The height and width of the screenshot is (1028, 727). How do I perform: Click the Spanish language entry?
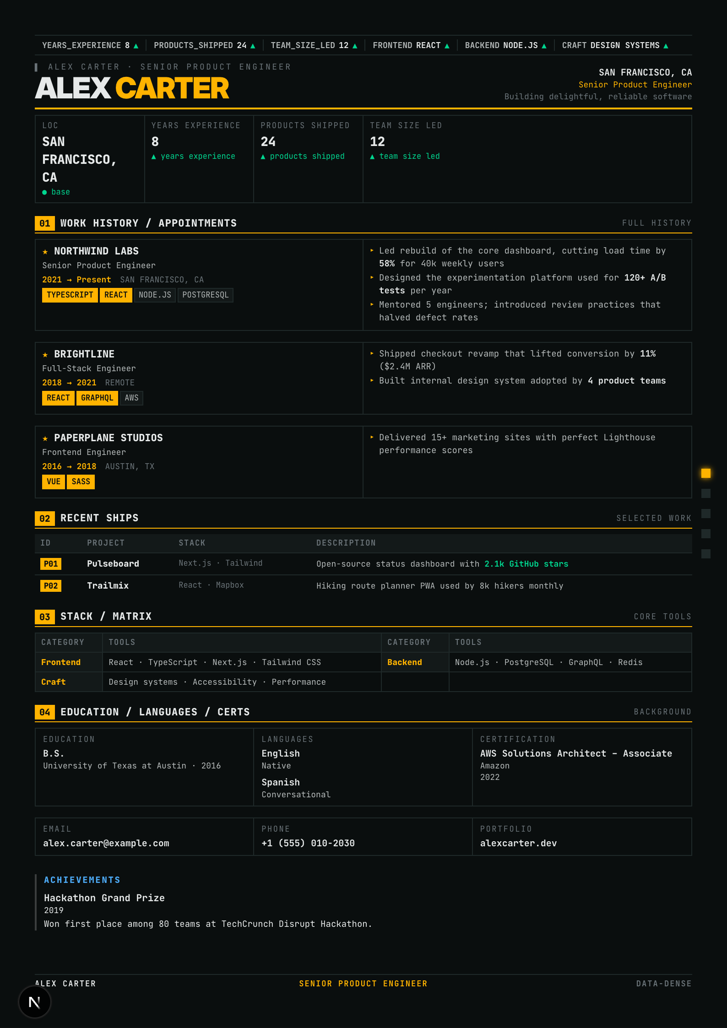[281, 782]
